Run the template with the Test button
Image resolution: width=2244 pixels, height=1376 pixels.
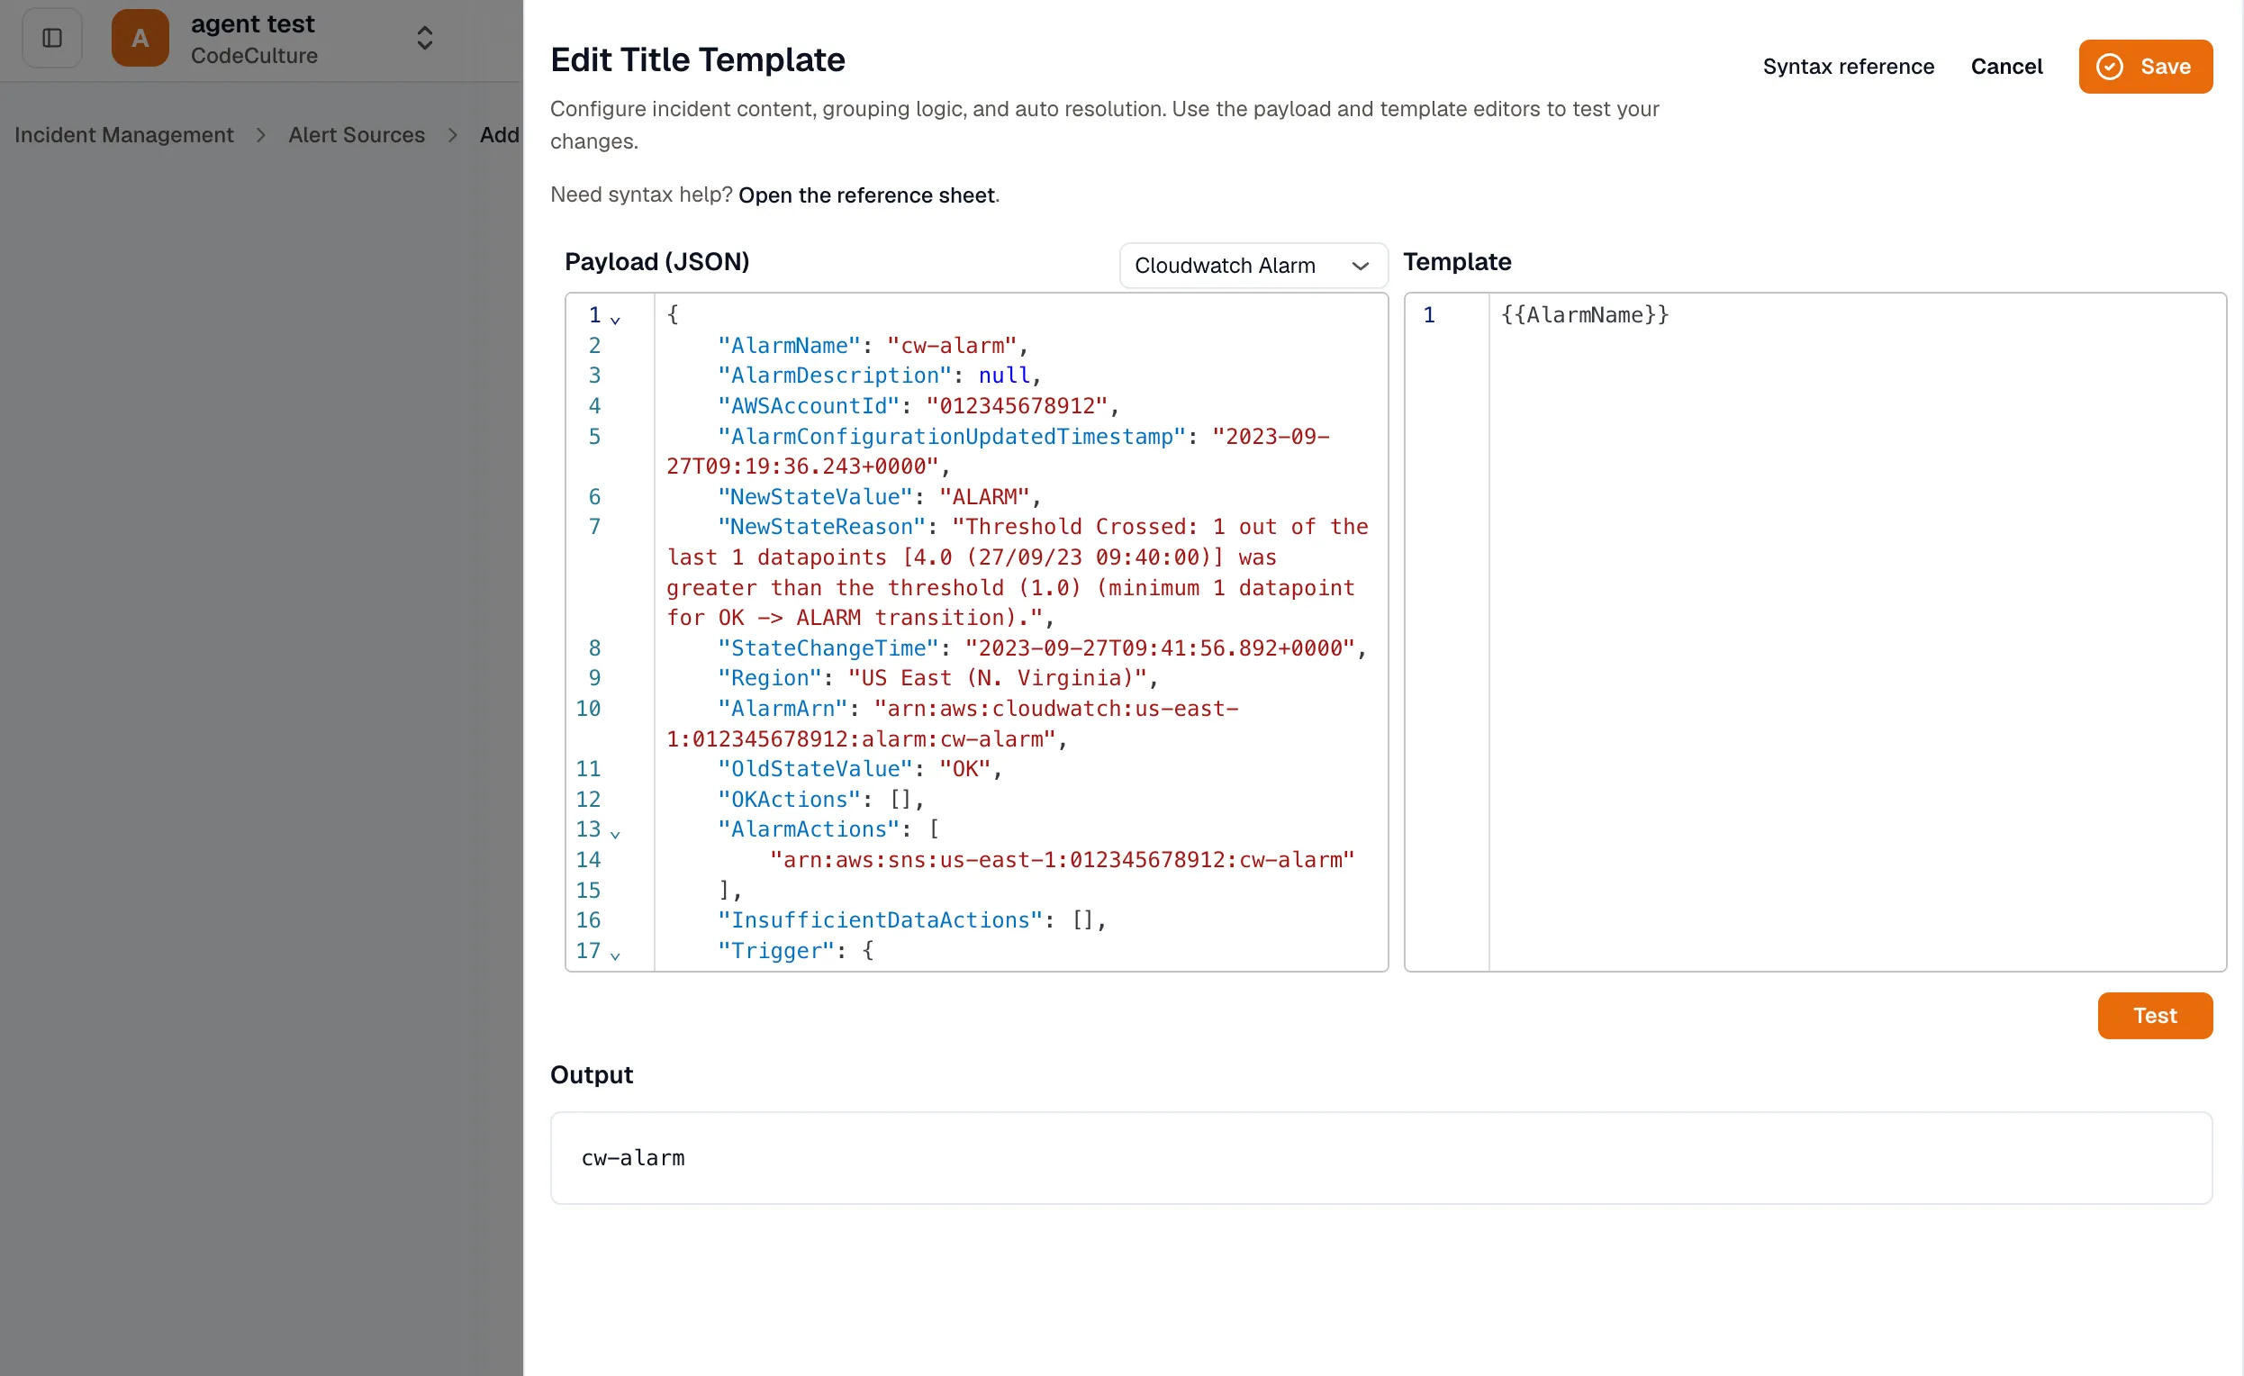pos(2155,1016)
